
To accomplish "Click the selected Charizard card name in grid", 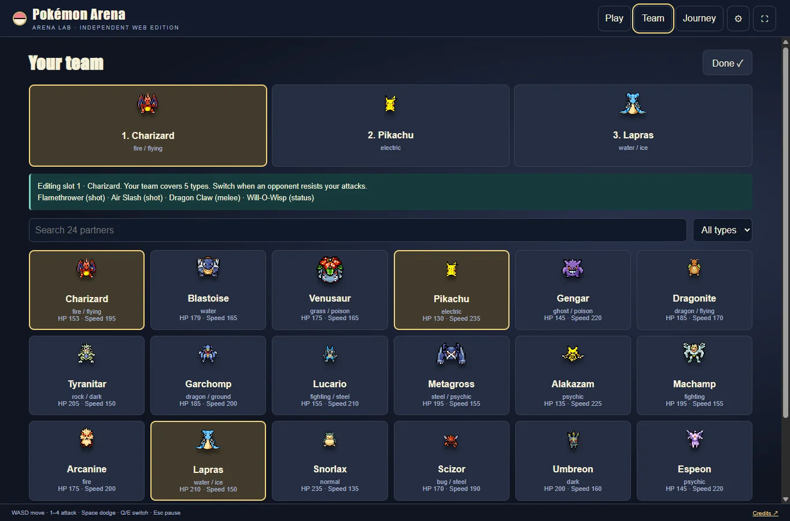I will pos(87,299).
